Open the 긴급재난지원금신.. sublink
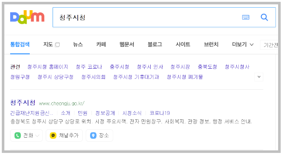The height and width of the screenshot is (154, 281). point(32,113)
